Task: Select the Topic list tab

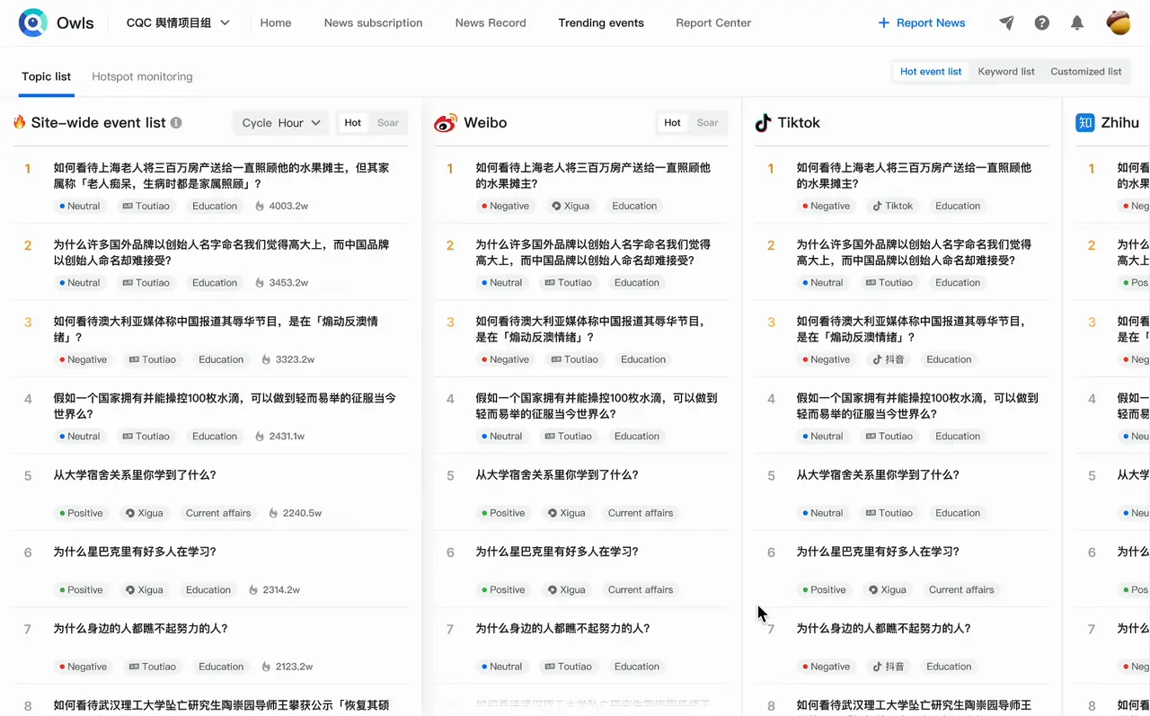Action: point(46,76)
